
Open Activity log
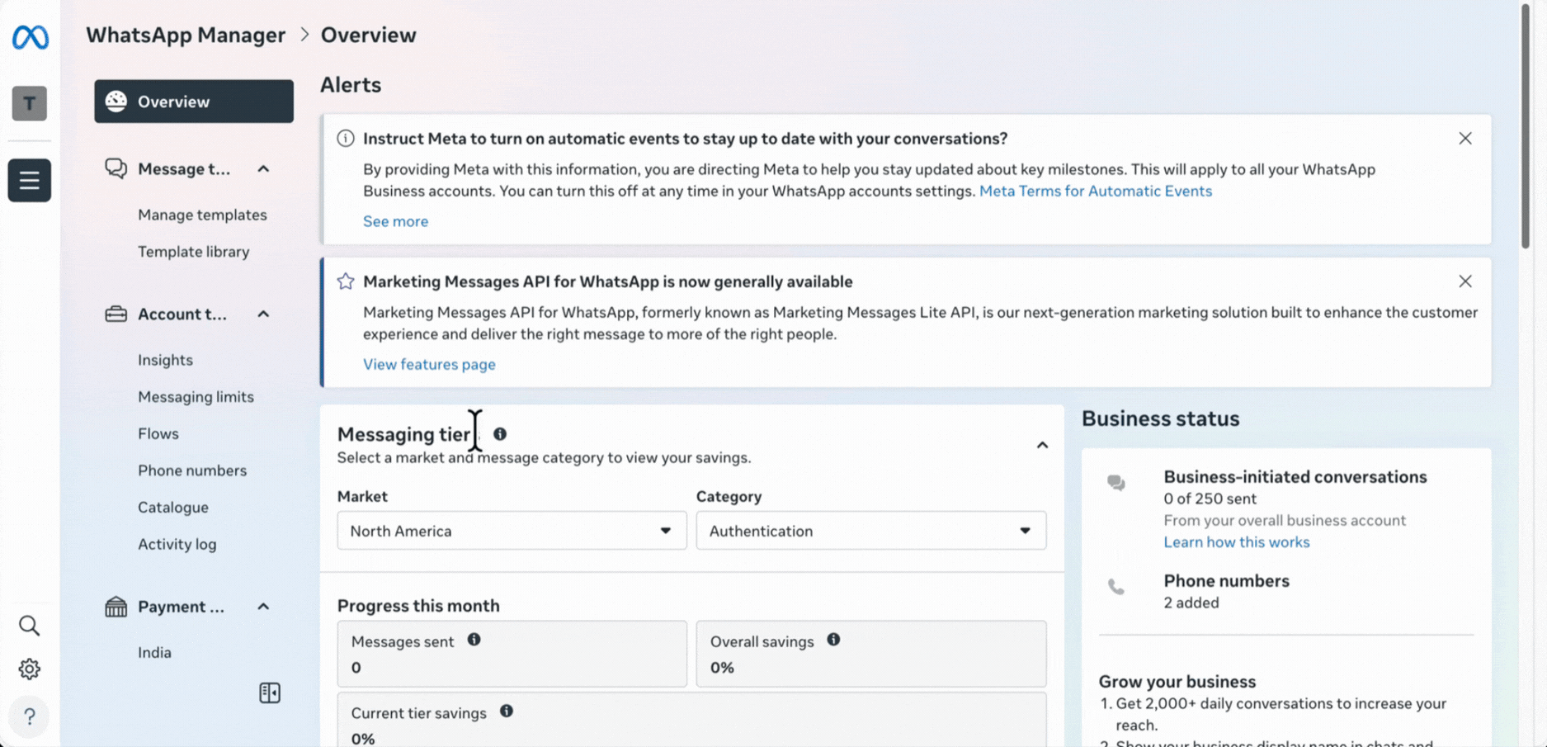(177, 544)
